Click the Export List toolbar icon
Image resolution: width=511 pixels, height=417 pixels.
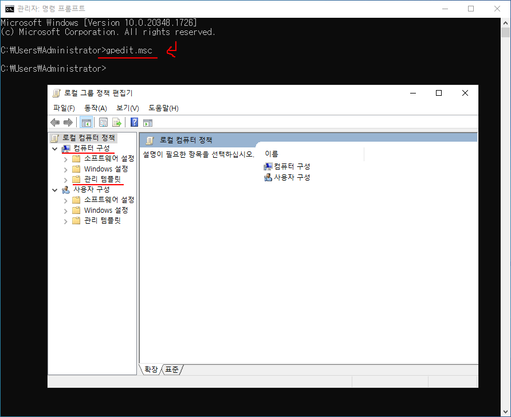117,123
